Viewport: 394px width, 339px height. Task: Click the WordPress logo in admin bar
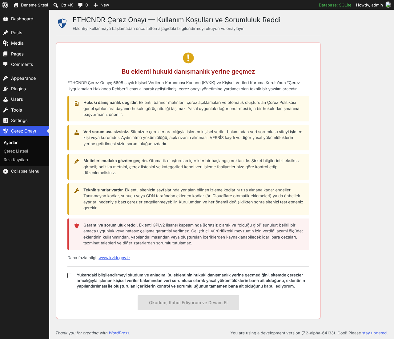click(x=5, y=5)
